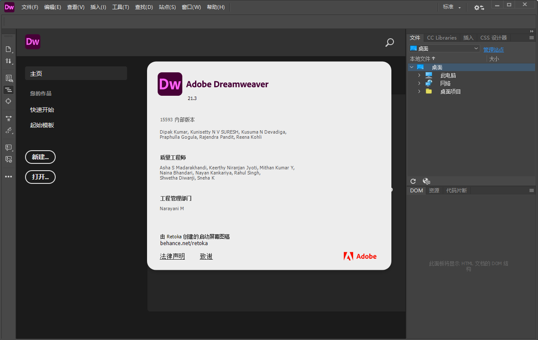The height and width of the screenshot is (340, 538).
Task: Expand the 此电脑 tree item
Action: (x=419, y=75)
